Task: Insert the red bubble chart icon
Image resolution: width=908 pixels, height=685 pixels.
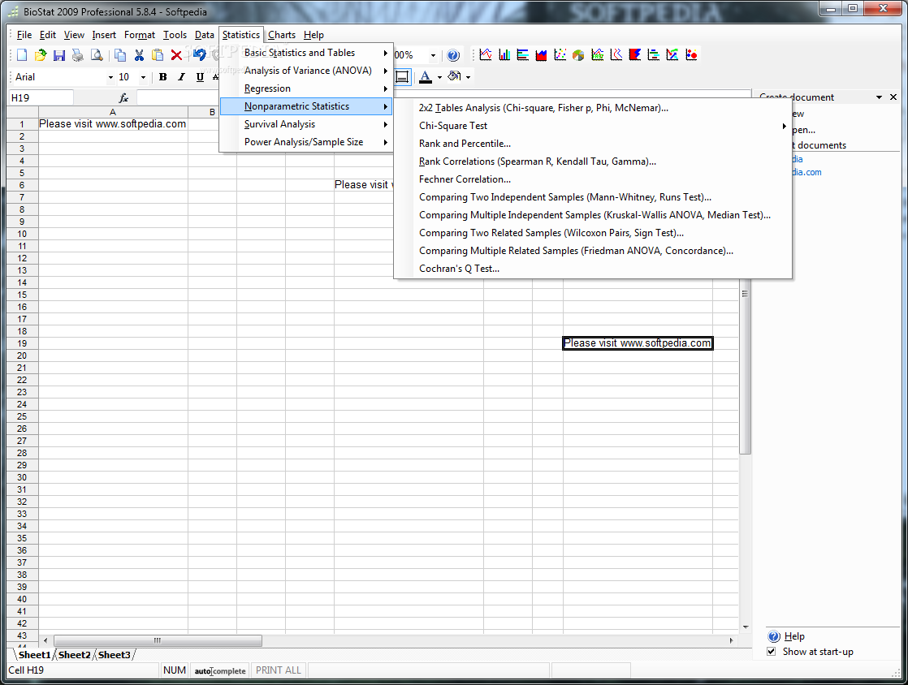Action: coord(691,55)
